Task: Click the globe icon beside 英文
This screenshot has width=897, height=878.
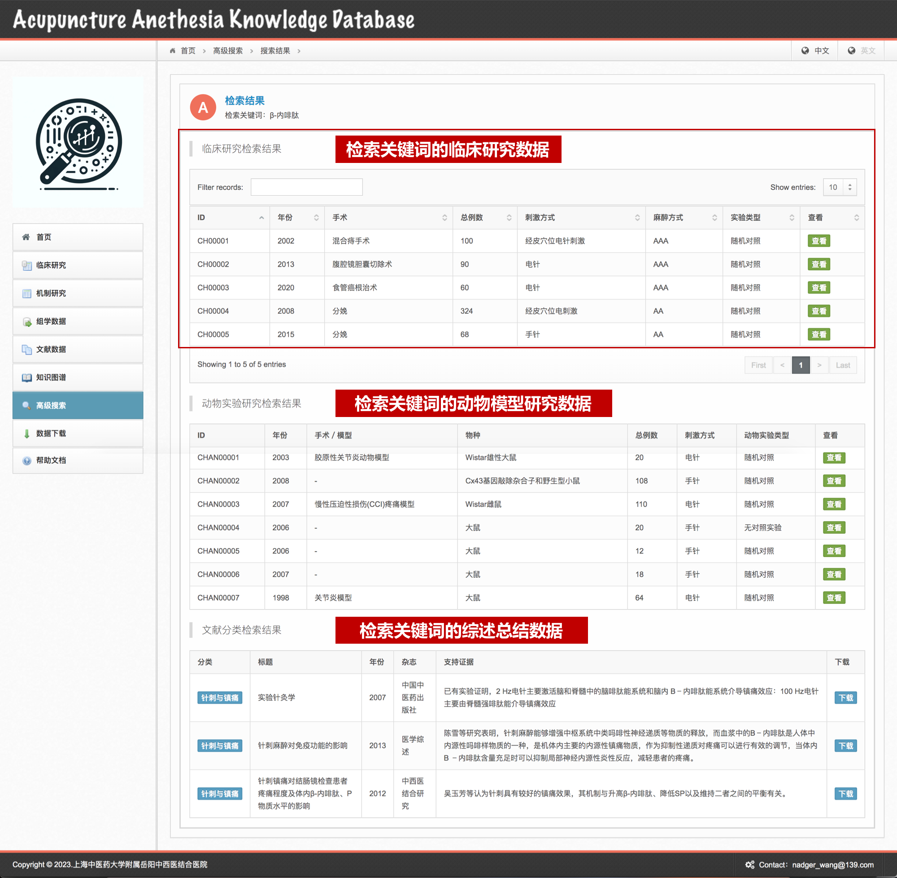Action: tap(851, 51)
